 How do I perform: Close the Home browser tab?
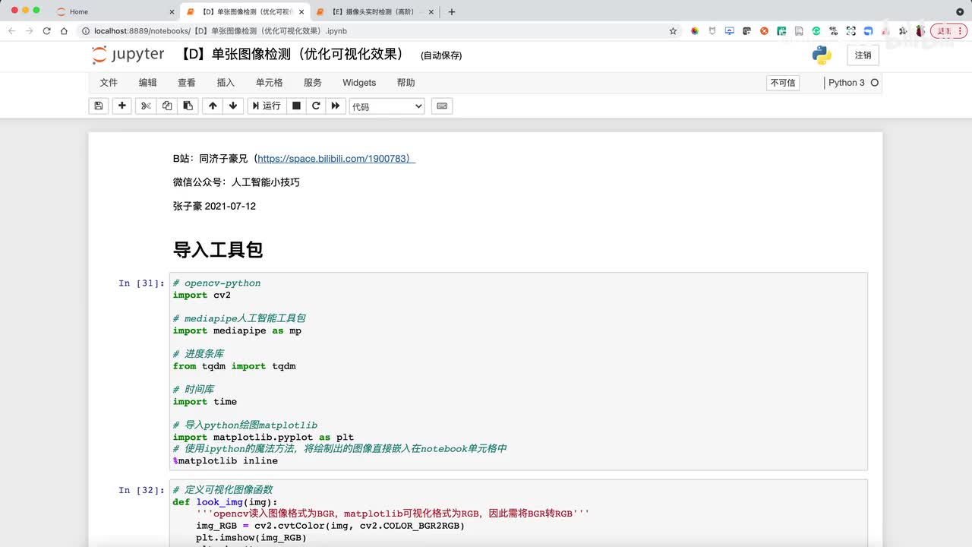(171, 11)
